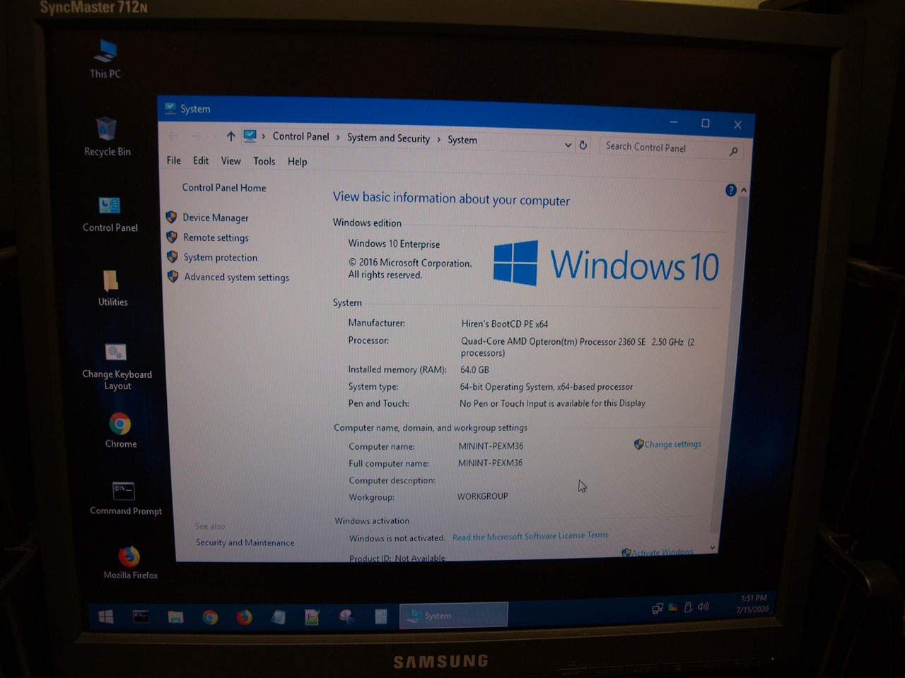Image resolution: width=905 pixels, height=678 pixels.
Task: Open System protection link
Action: tap(221, 257)
